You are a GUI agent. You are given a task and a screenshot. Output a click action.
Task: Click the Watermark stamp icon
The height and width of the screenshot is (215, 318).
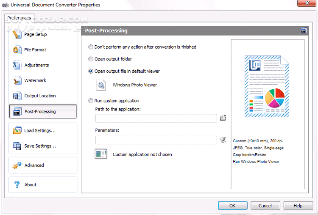(x=17, y=80)
